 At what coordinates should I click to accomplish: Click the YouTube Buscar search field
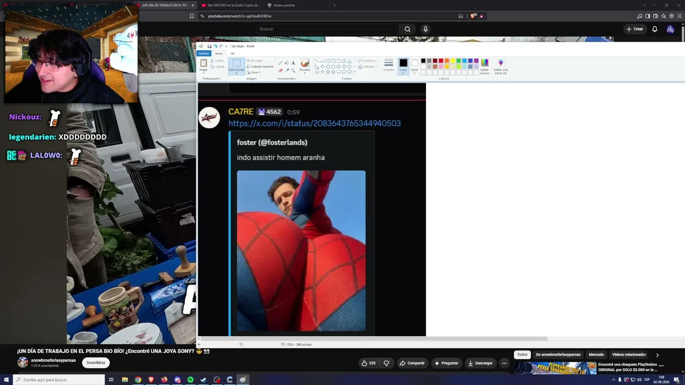[326, 29]
